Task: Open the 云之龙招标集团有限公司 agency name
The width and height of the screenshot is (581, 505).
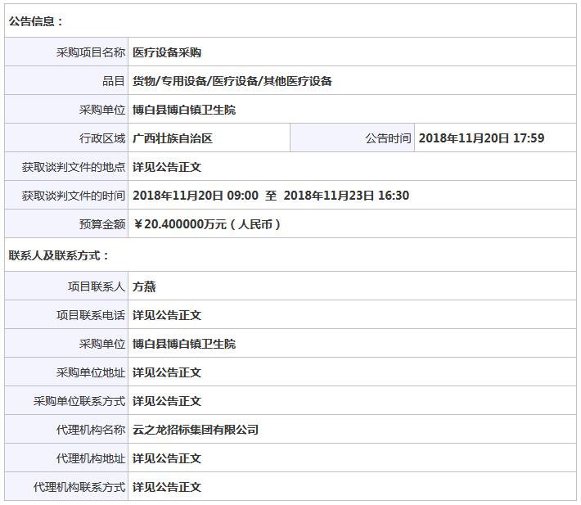Action: coord(196,430)
